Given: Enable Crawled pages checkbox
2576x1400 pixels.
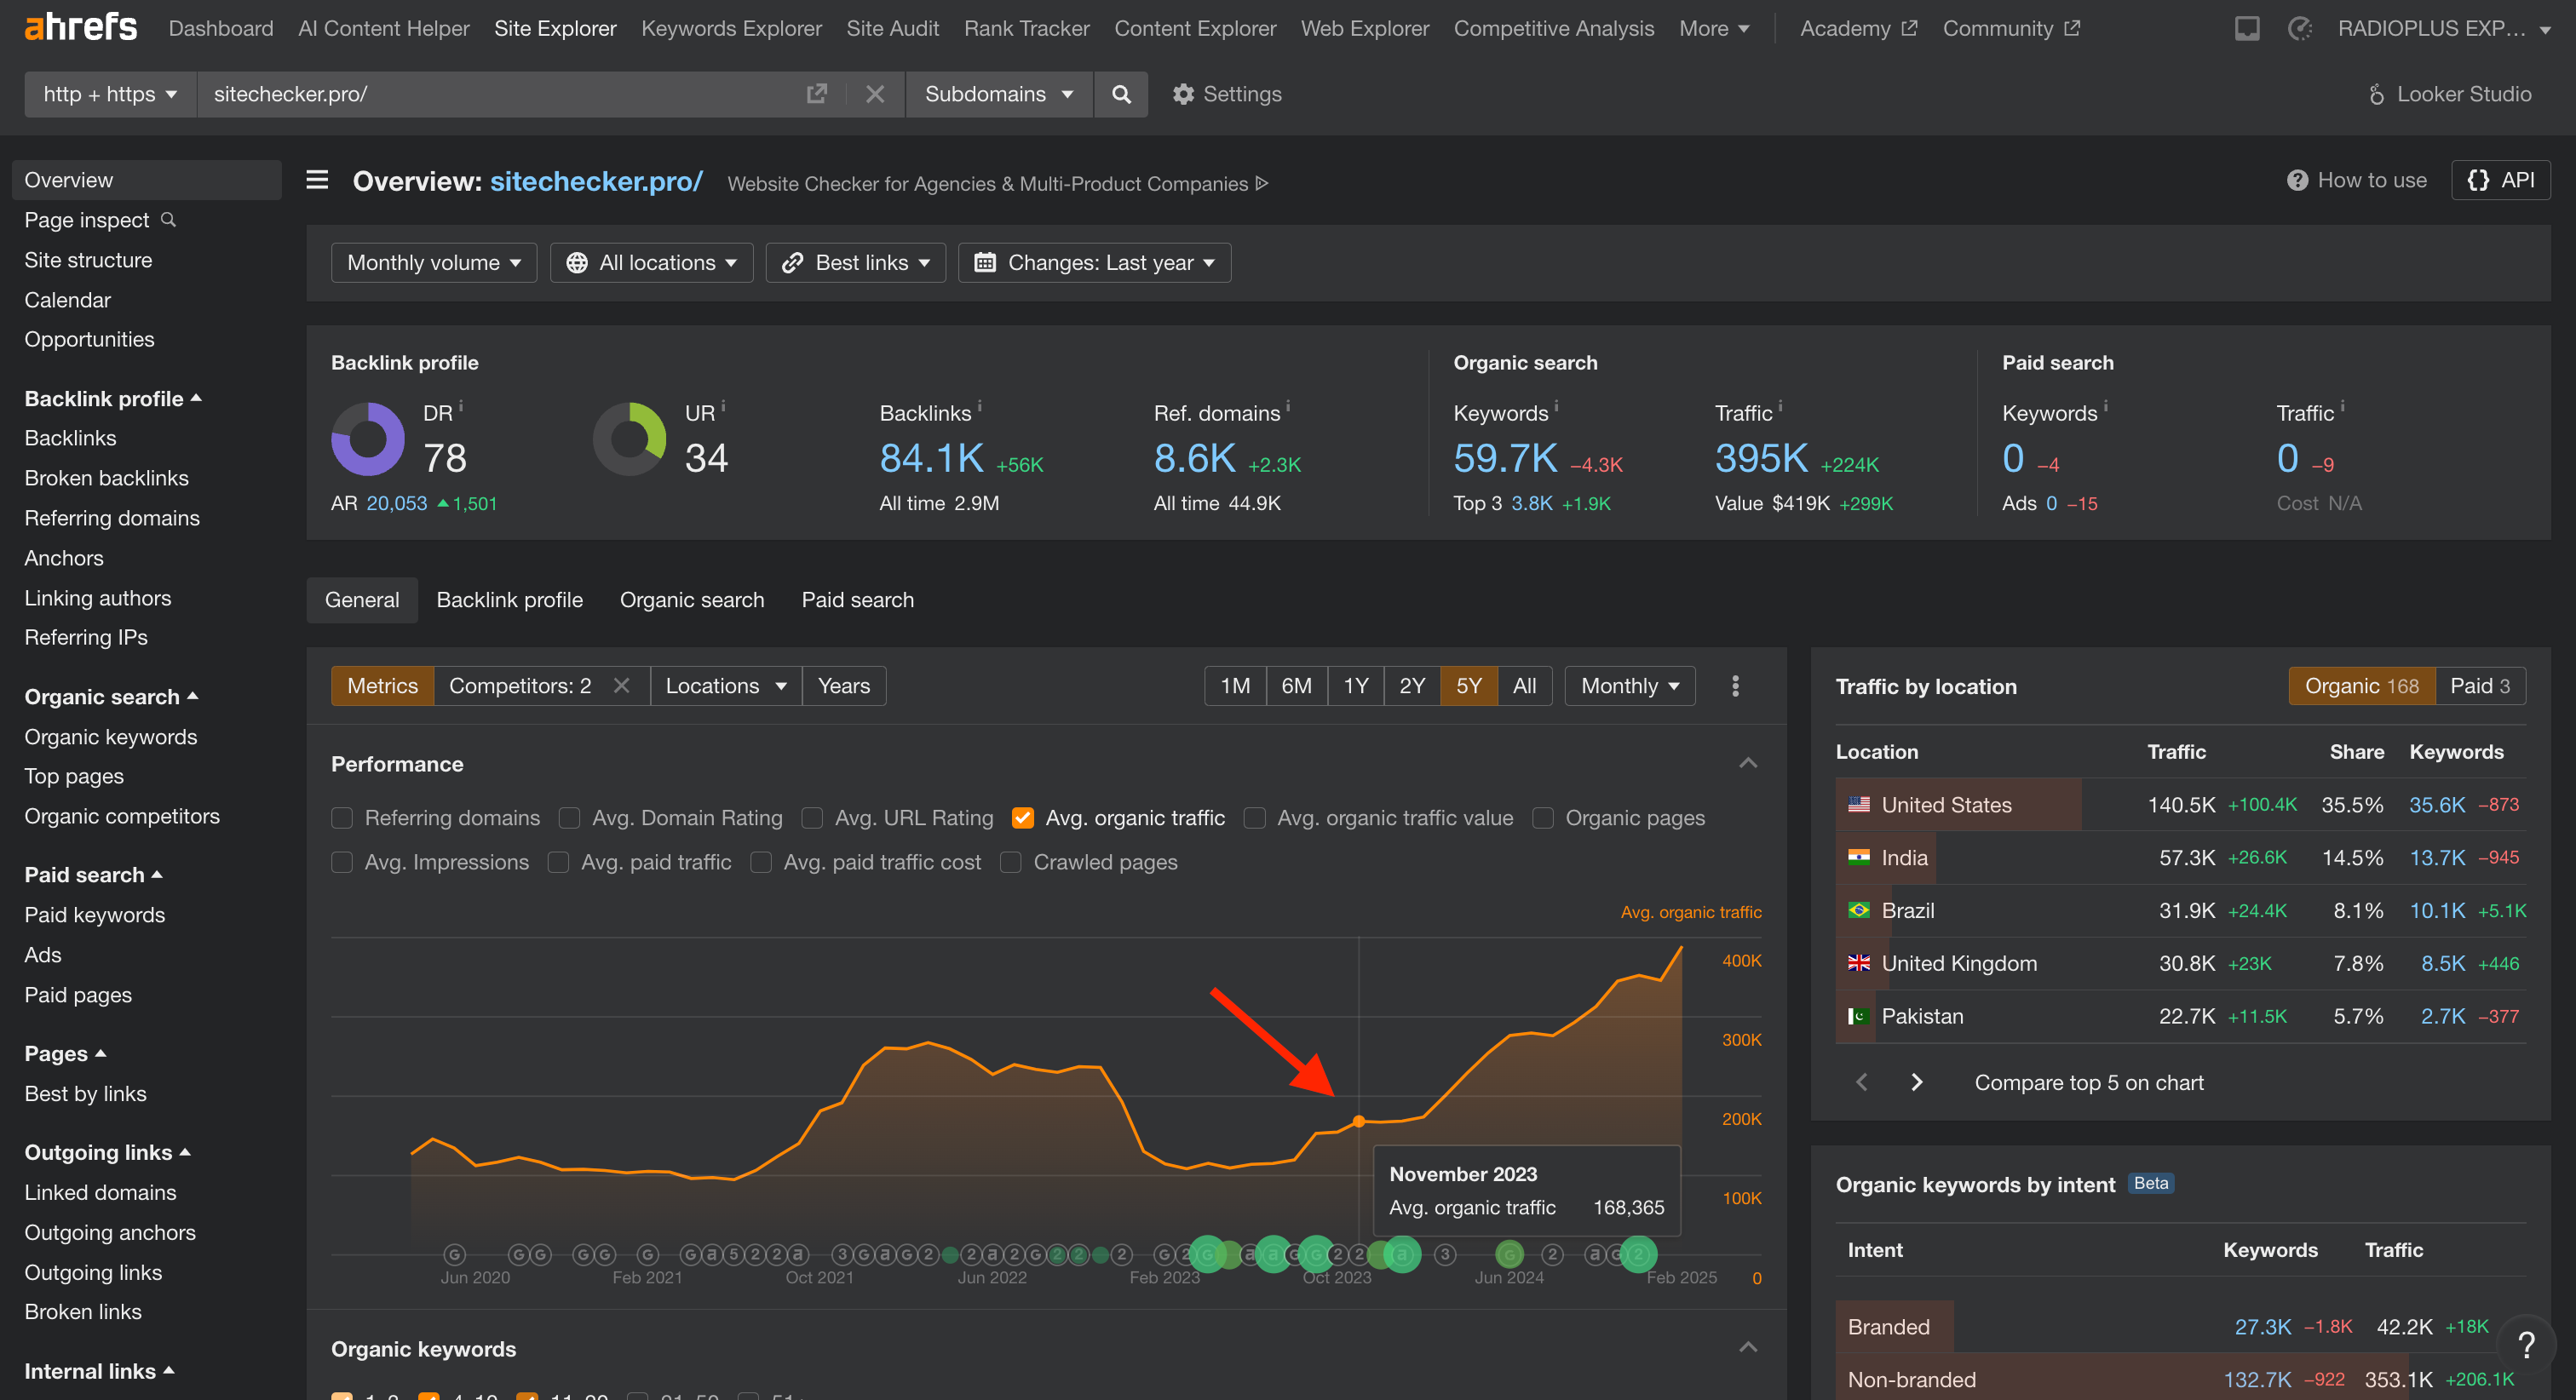Looking at the screenshot, I should click(x=1010, y=862).
